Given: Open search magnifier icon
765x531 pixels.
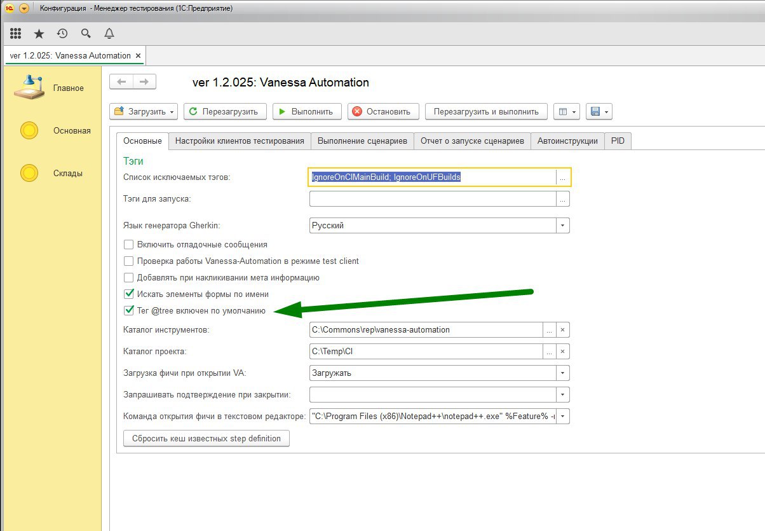Looking at the screenshot, I should click(86, 34).
